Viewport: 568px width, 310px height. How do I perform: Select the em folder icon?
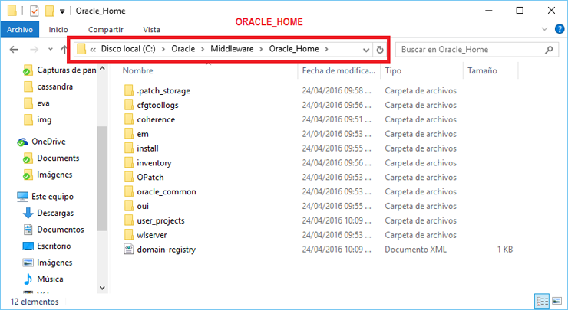129,134
